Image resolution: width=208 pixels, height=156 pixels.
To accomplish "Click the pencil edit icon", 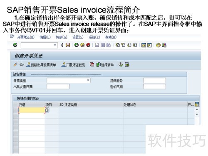I will [x=15, y=64].
